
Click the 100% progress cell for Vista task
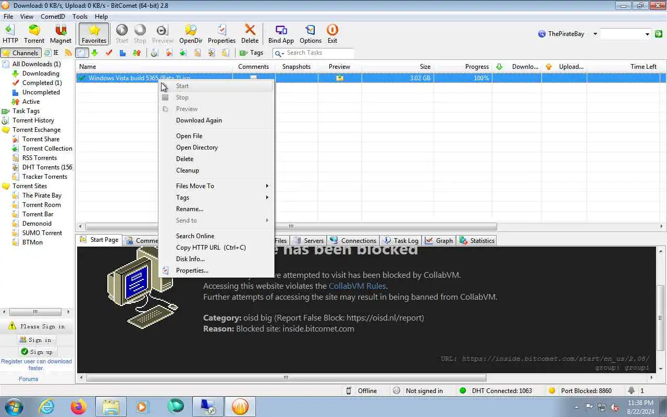coord(463,78)
